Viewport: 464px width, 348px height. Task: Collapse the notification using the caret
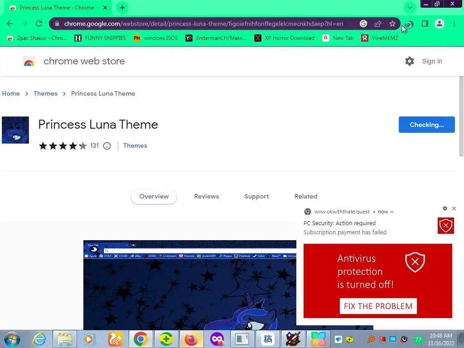click(392, 212)
